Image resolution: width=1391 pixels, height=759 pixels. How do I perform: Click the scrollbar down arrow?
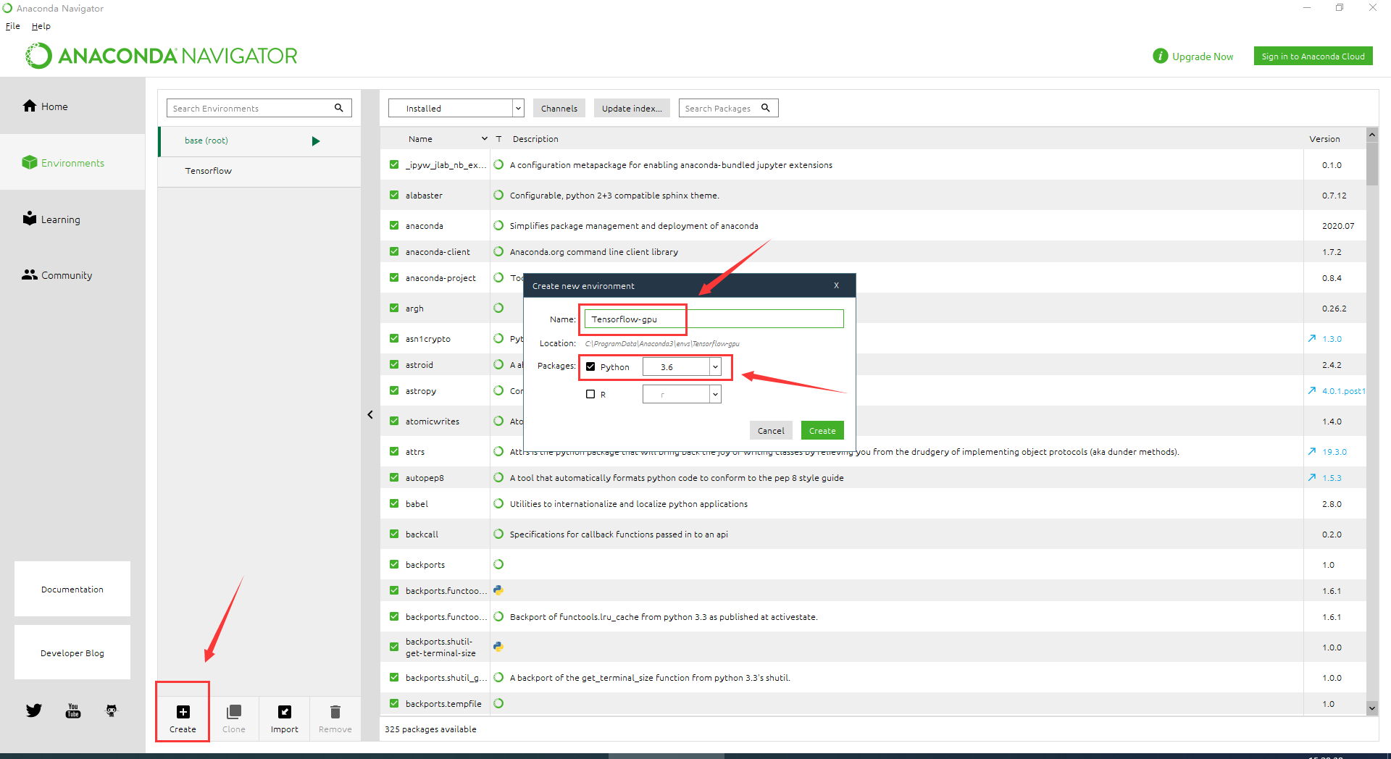[1372, 708]
